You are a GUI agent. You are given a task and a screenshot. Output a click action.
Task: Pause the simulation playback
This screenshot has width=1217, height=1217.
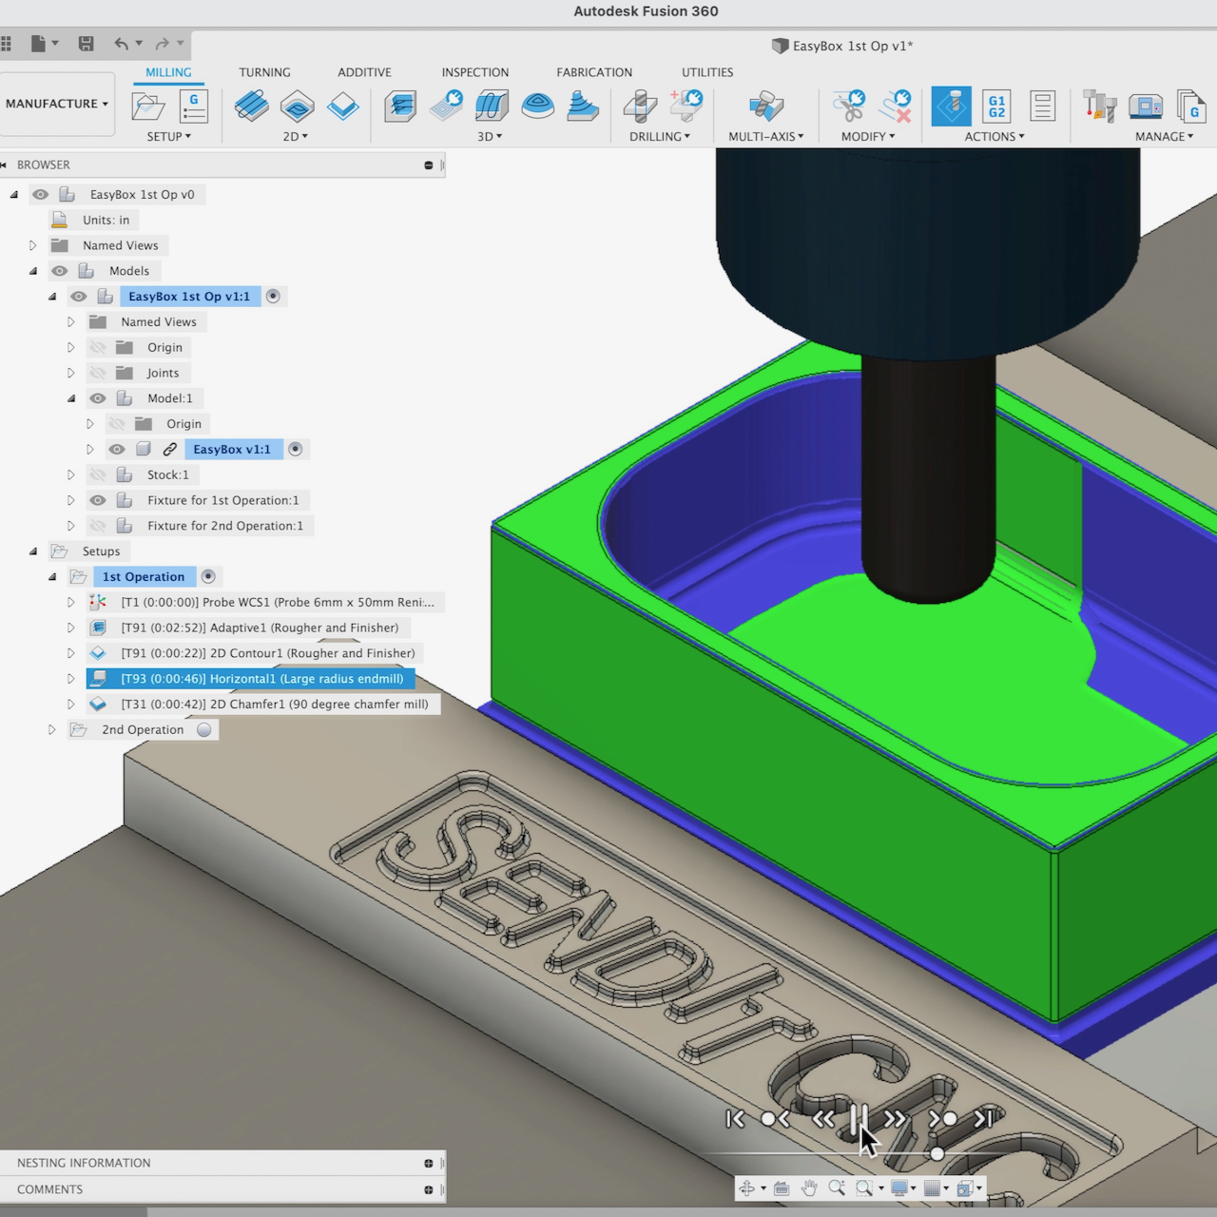tap(859, 1119)
